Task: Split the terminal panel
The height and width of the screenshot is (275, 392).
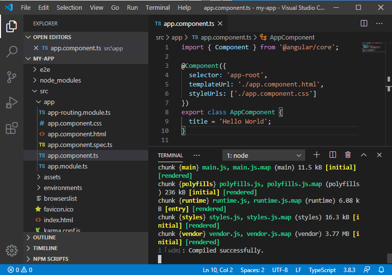Action: [x=333, y=155]
